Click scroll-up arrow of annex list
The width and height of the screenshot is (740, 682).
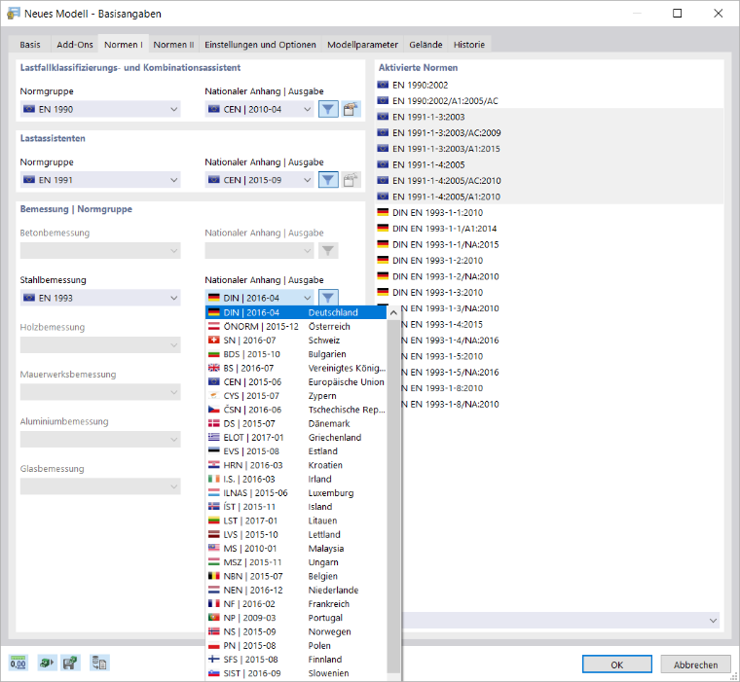[x=393, y=312]
